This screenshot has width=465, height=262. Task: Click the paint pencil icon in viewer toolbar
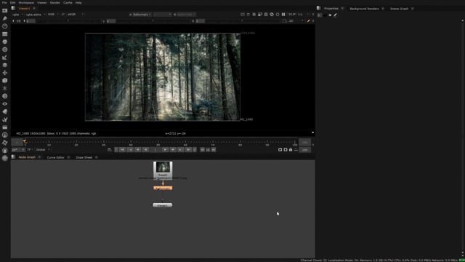(x=308, y=21)
